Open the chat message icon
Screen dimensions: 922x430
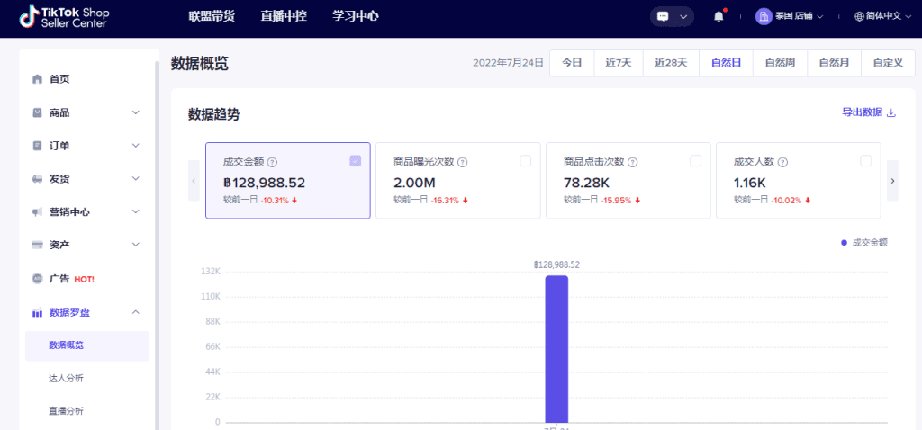click(663, 16)
